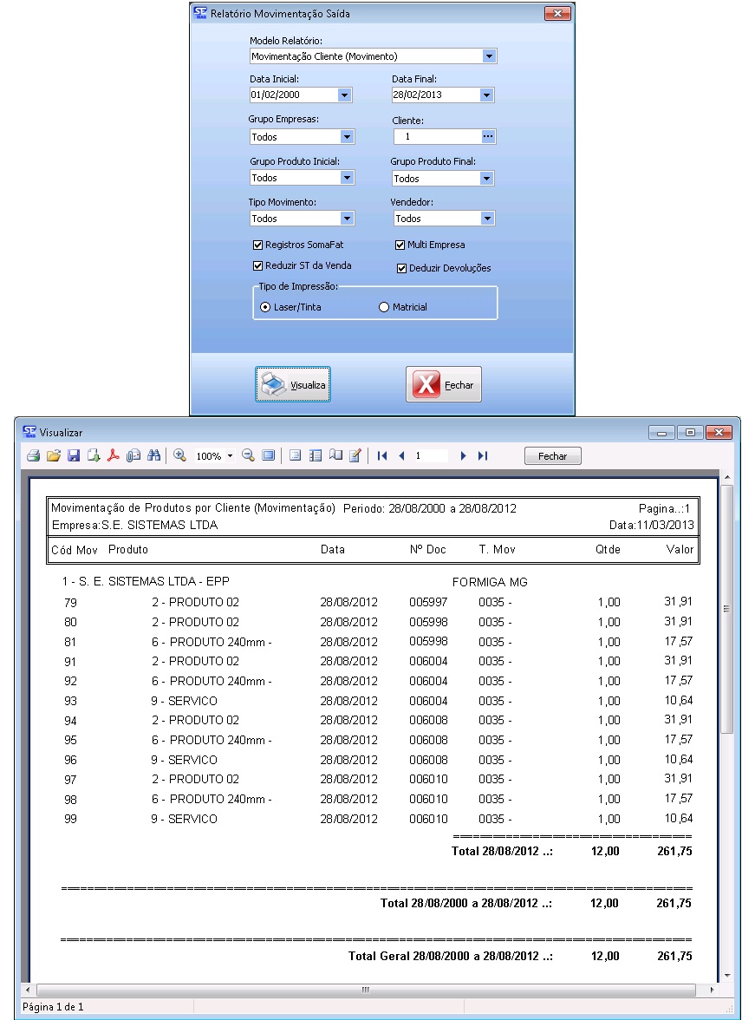742x1020 pixels.
Task: Save report with the floppy disk icon
Action: click(x=74, y=455)
